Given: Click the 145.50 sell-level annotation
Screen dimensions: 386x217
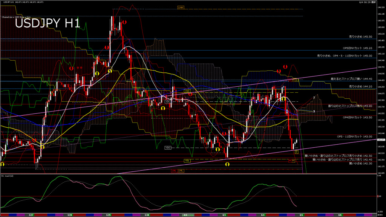Looking at the screenshot, I should click(360, 37).
